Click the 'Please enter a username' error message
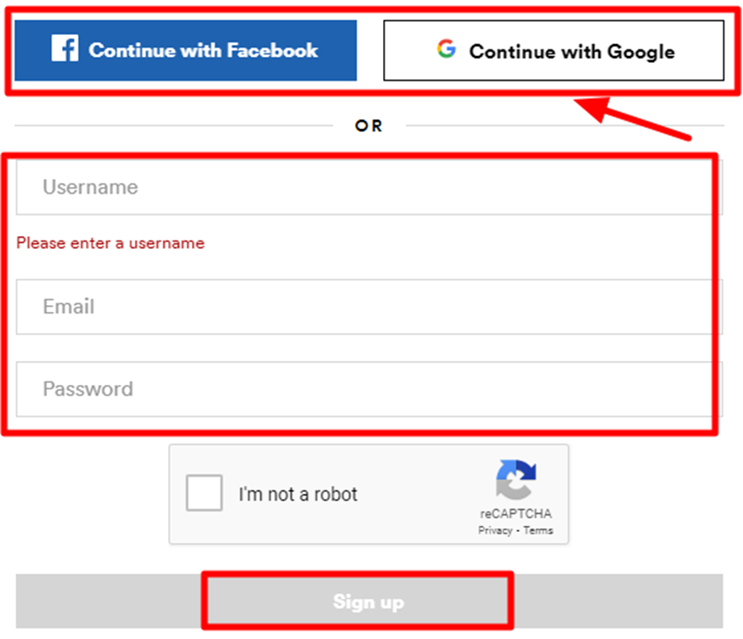 click(x=110, y=243)
